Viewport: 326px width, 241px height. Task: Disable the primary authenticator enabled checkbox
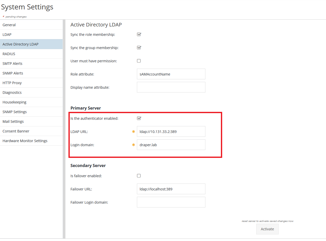139,118
